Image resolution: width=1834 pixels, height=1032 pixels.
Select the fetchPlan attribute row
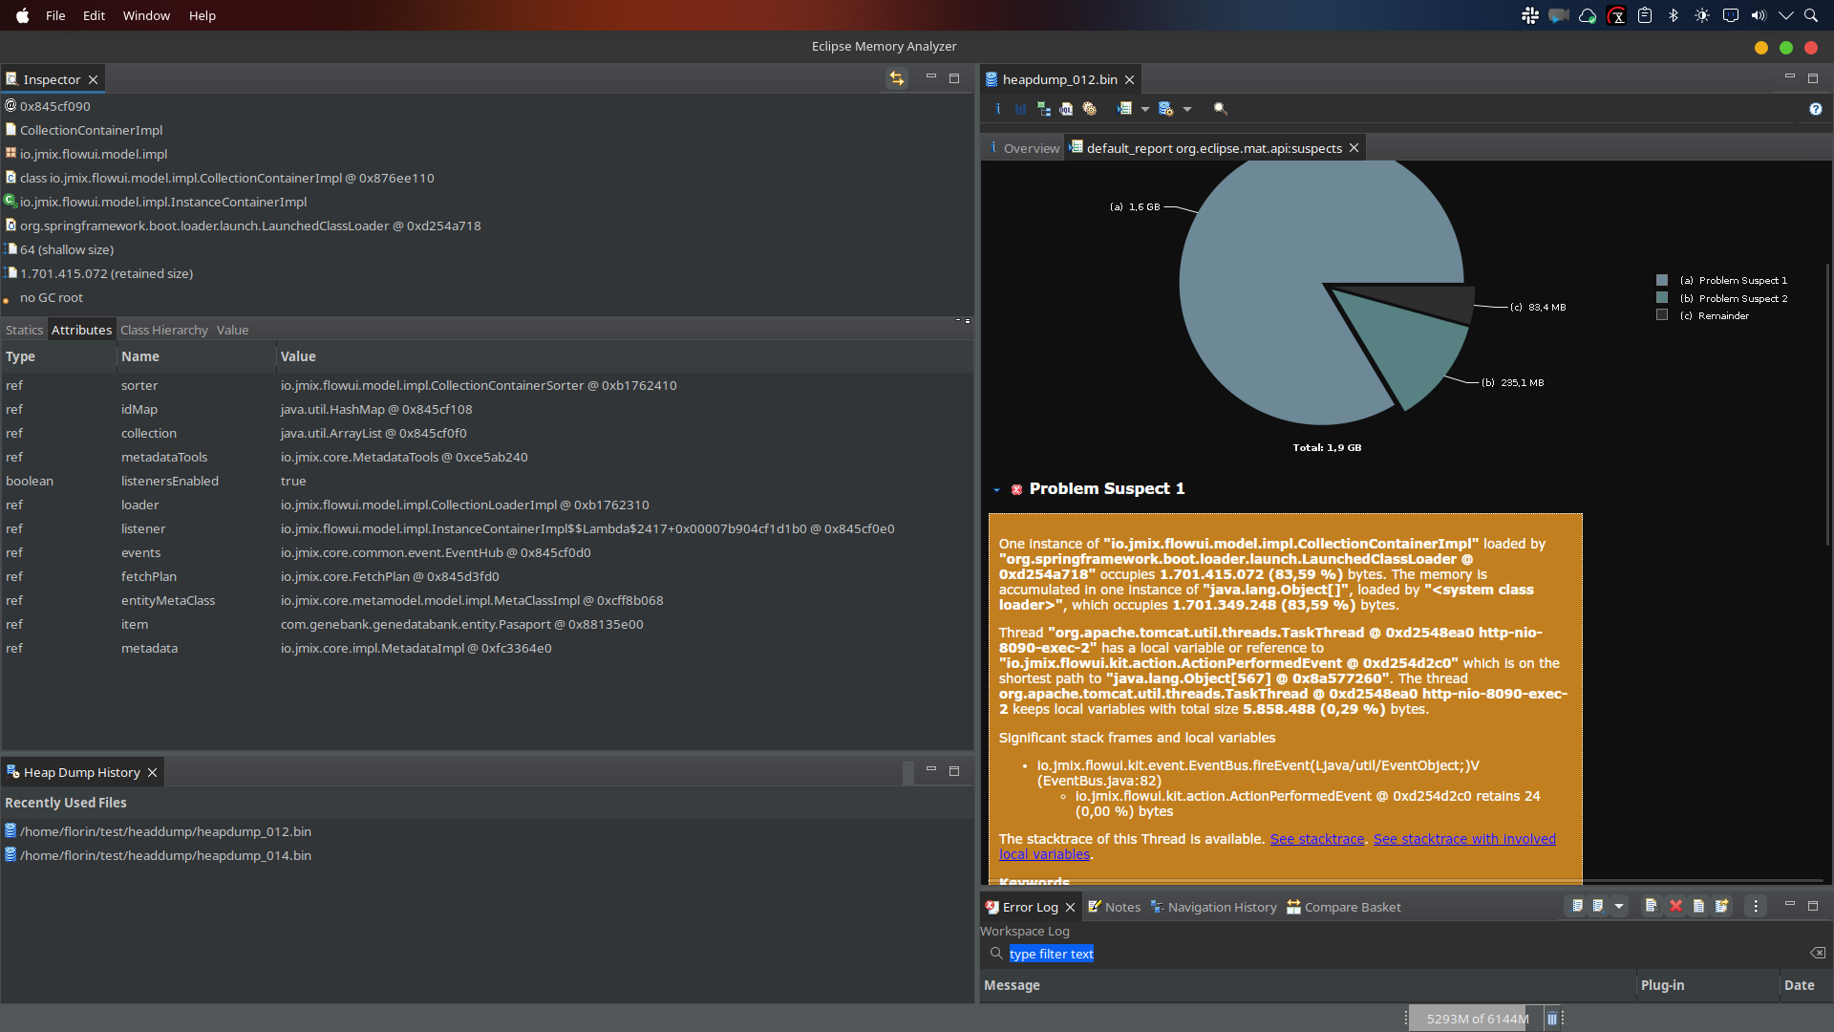(x=487, y=576)
